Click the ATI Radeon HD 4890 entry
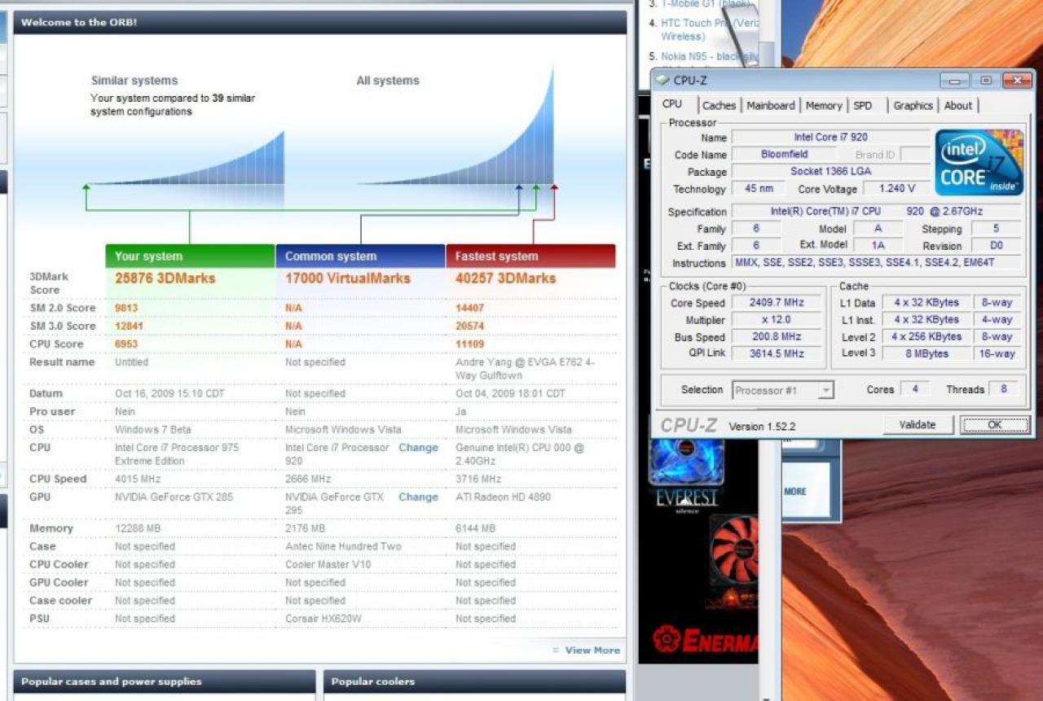Viewport: 1043px width, 701px height. tap(503, 497)
